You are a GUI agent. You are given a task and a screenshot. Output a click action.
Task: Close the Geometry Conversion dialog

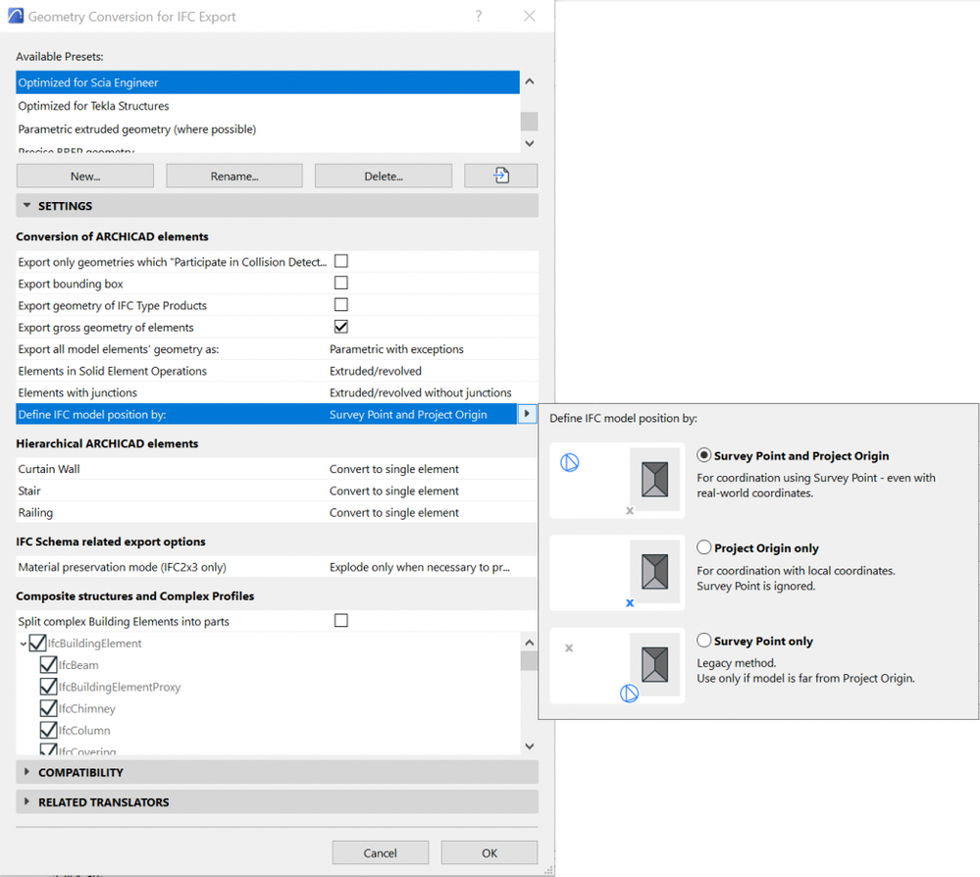[x=530, y=17]
